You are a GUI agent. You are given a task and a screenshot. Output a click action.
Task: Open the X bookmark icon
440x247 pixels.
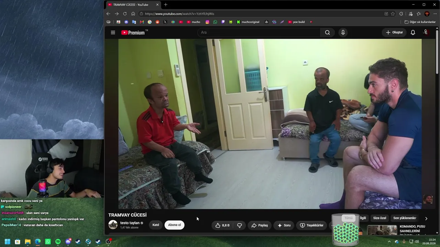click(x=165, y=22)
